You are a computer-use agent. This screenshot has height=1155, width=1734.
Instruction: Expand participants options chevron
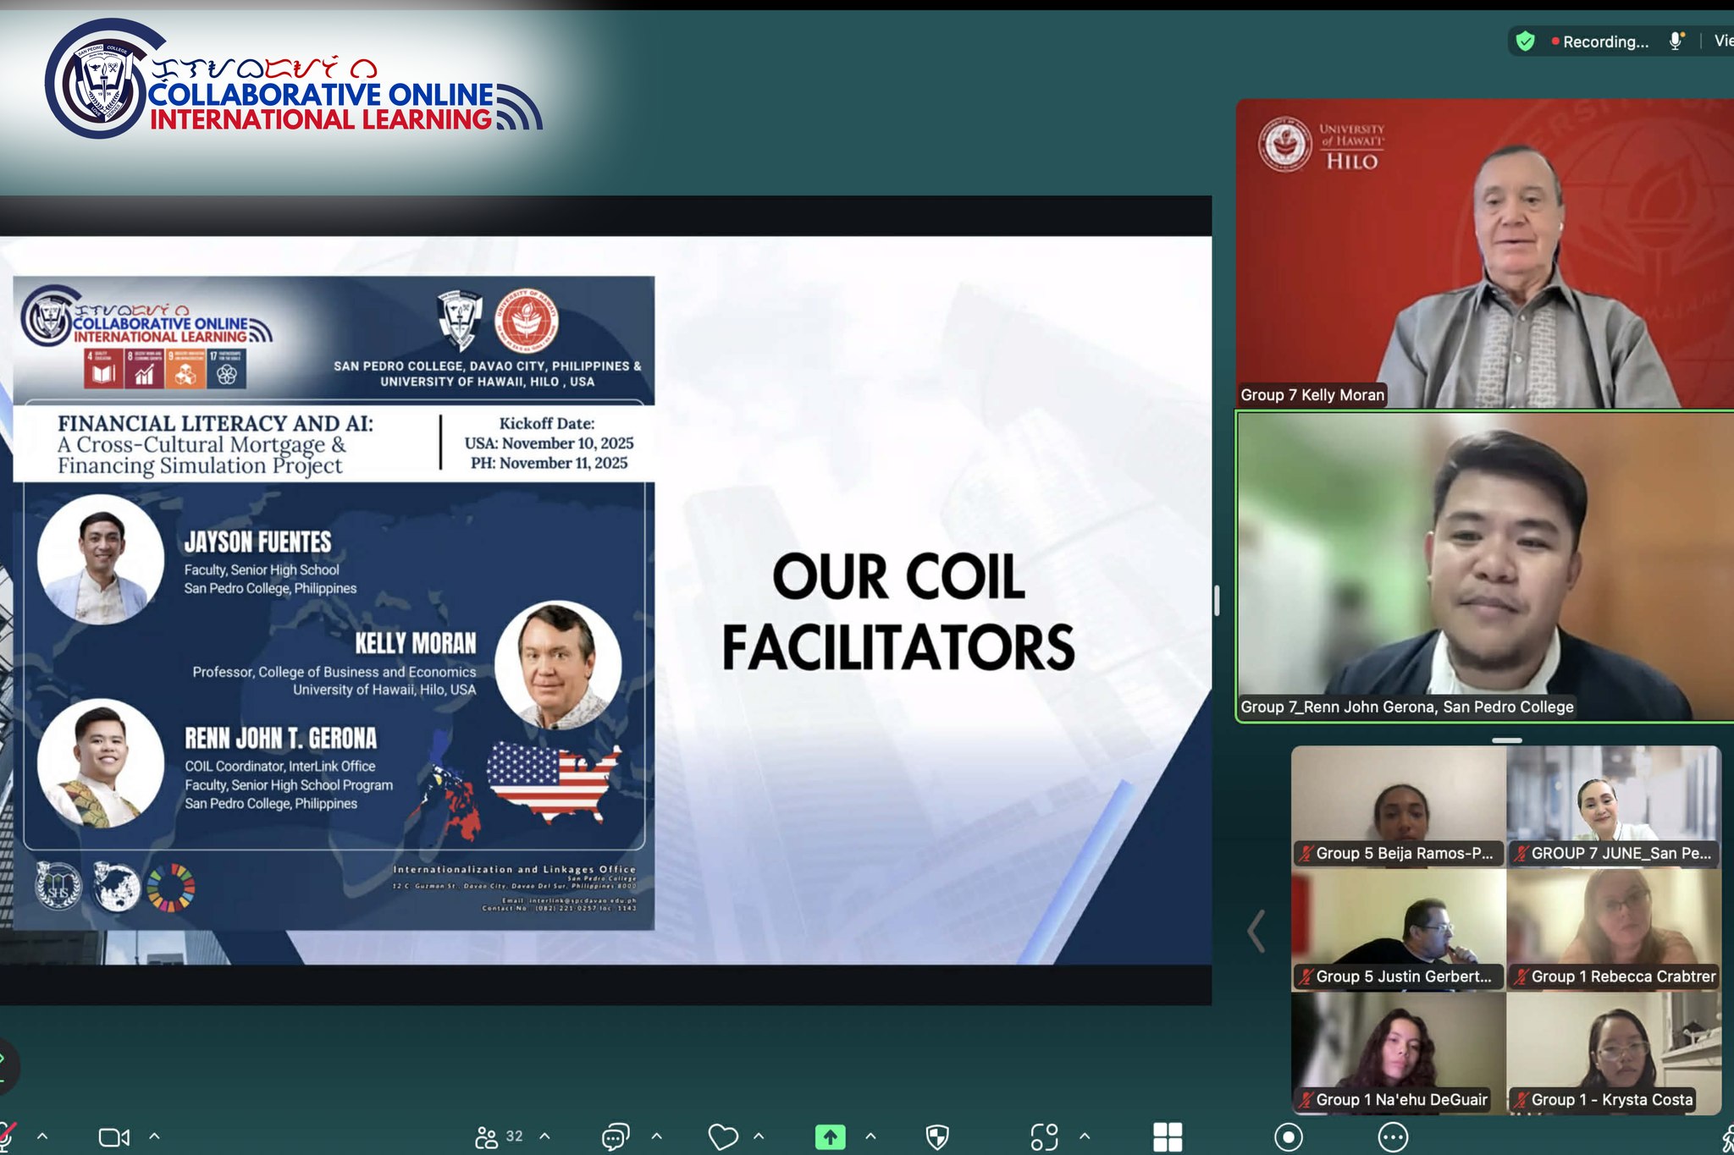545,1136
